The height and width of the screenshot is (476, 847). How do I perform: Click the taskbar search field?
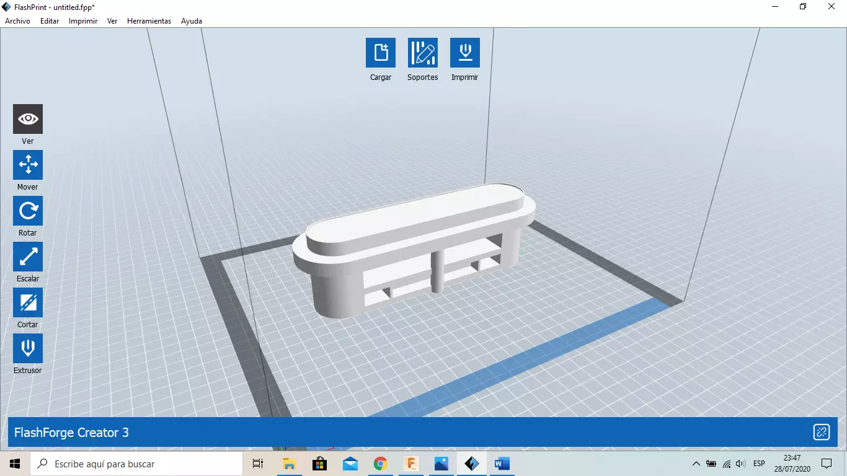point(136,464)
